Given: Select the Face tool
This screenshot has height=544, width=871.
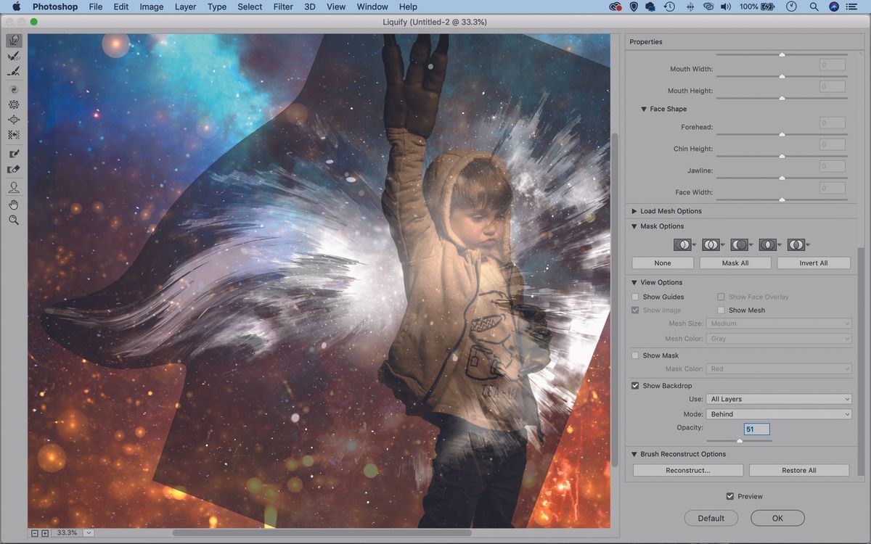Looking at the screenshot, I should (14, 187).
